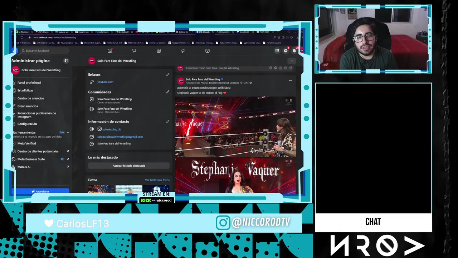Image resolution: width=458 pixels, height=258 pixels.
Task: Switch to the Recibidos browser tab
Action: click(125, 32)
